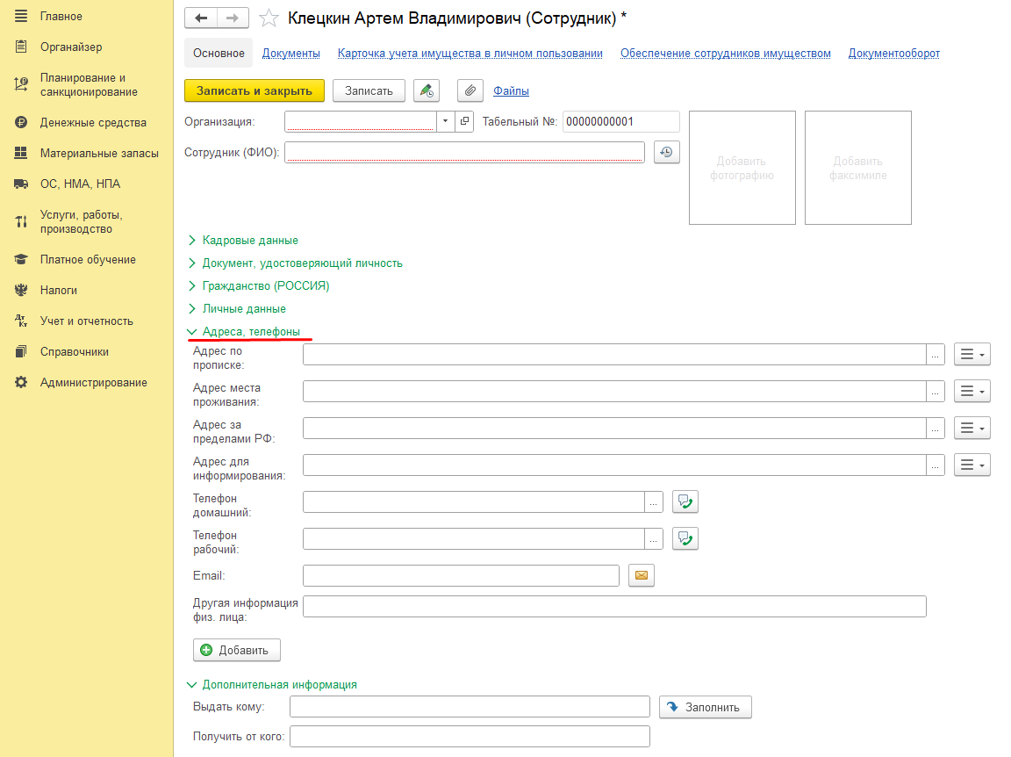The width and height of the screenshot is (1011, 757).
Task: Click Добавить фотографию placeholder
Action: coord(742,168)
